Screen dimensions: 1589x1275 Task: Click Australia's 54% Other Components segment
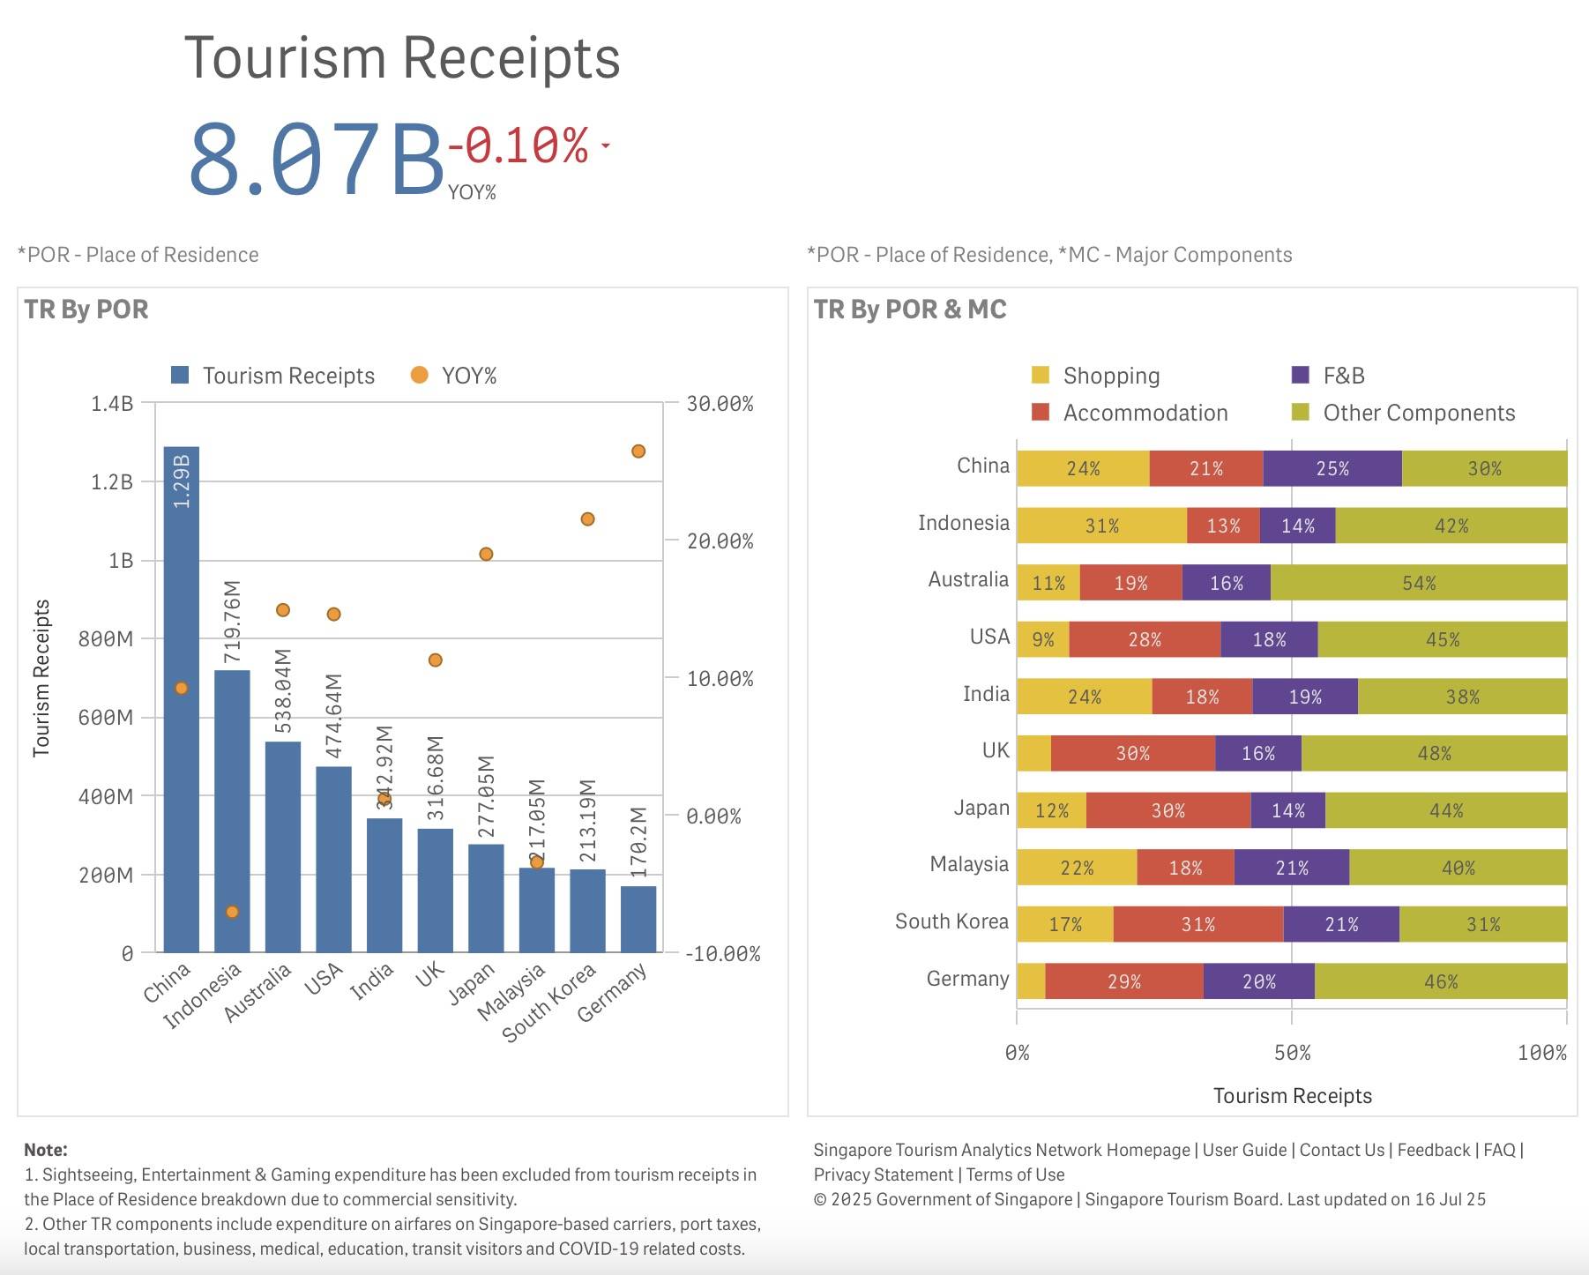pos(1419,583)
